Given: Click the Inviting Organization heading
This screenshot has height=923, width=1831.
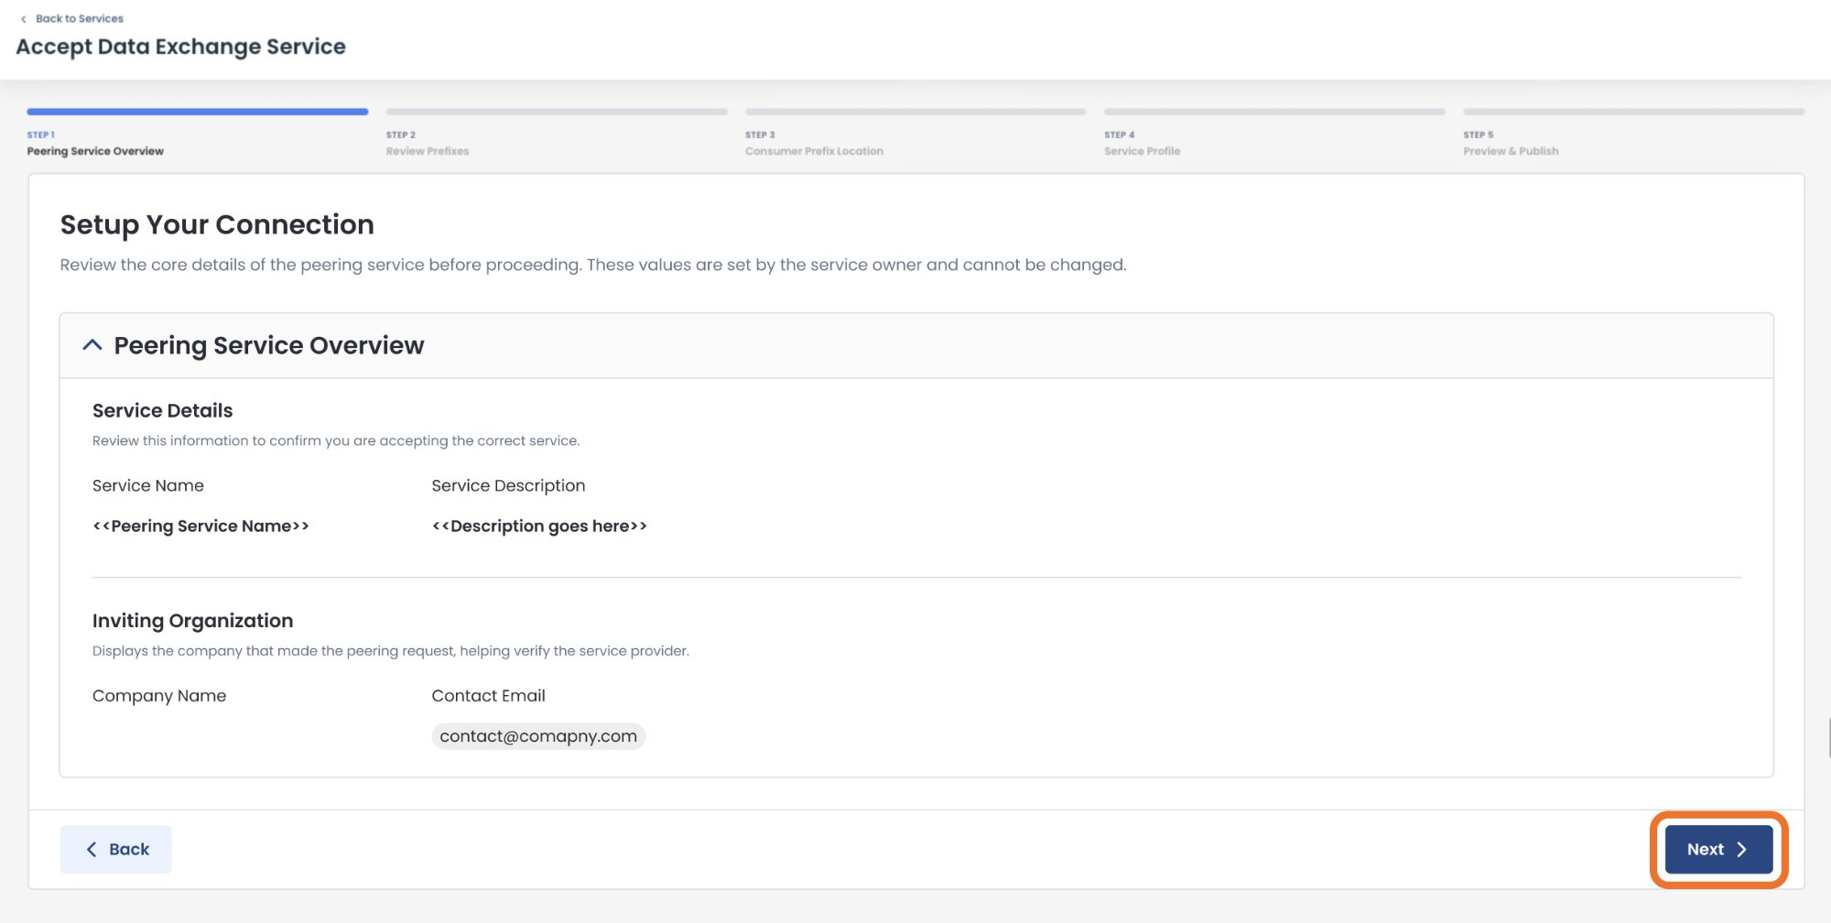Looking at the screenshot, I should point(193,621).
